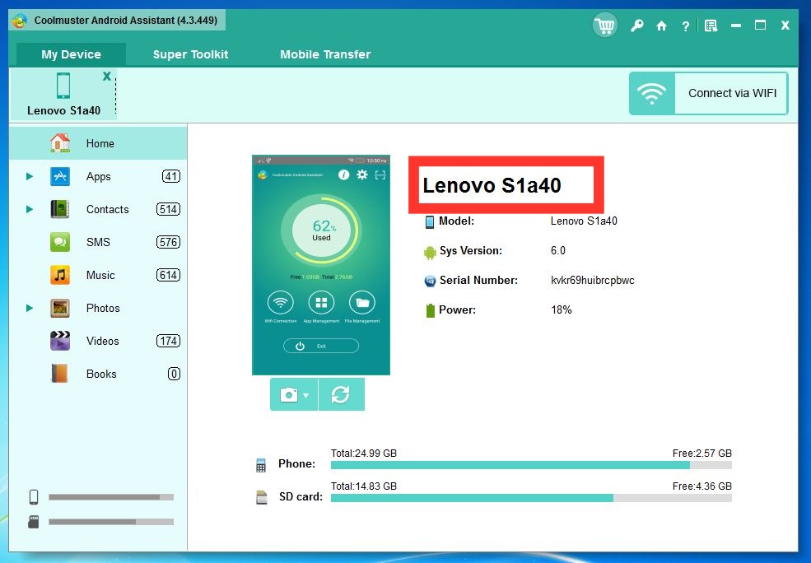Expand the Contacts category
This screenshot has height=563, width=811.
tap(30, 209)
